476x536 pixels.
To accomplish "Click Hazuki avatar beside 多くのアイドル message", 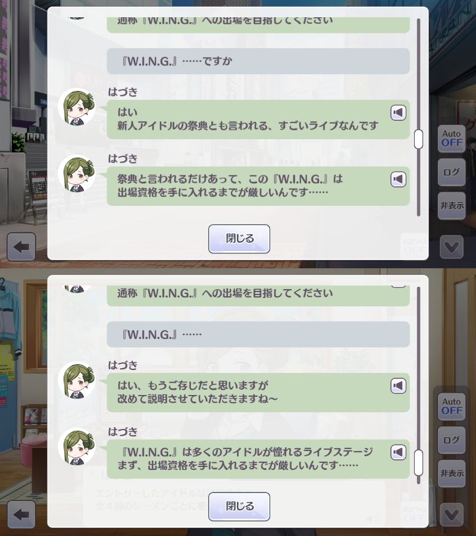I will click(77, 446).
